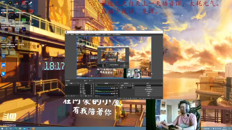Open the scene transition type dropdown

click(x=126, y=86)
